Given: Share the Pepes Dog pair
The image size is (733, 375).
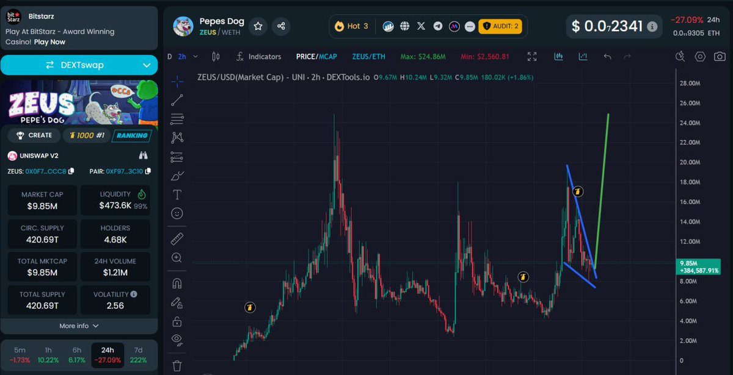Looking at the screenshot, I should (281, 26).
